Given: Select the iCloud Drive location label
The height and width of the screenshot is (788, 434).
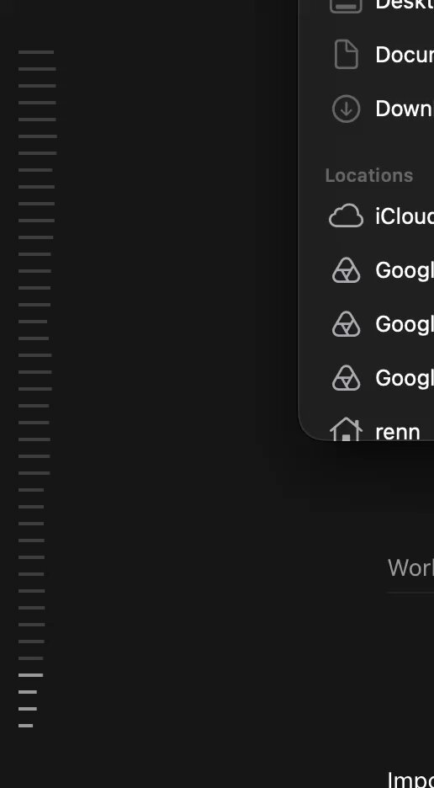Looking at the screenshot, I should coord(405,216).
